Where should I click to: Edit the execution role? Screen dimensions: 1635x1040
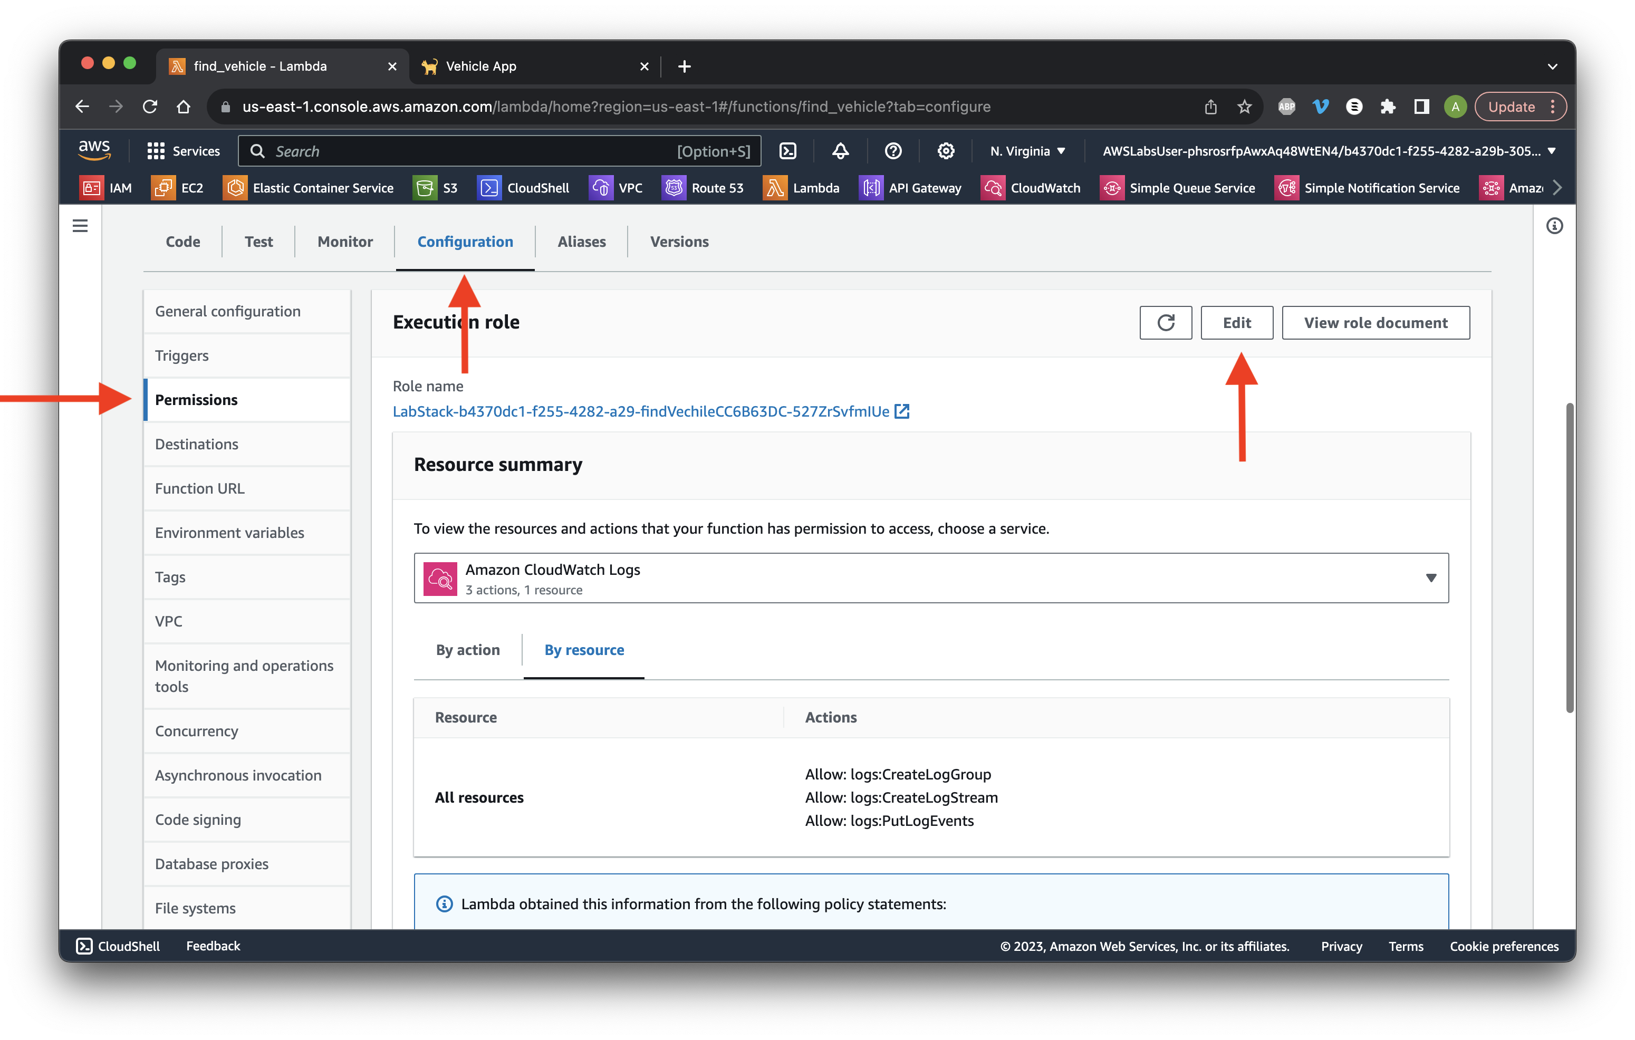(1236, 322)
